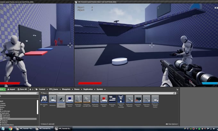Viewport: 218px width, 131px height.
Task: Select the Replicated Health asset with red box
Action: coord(104,101)
